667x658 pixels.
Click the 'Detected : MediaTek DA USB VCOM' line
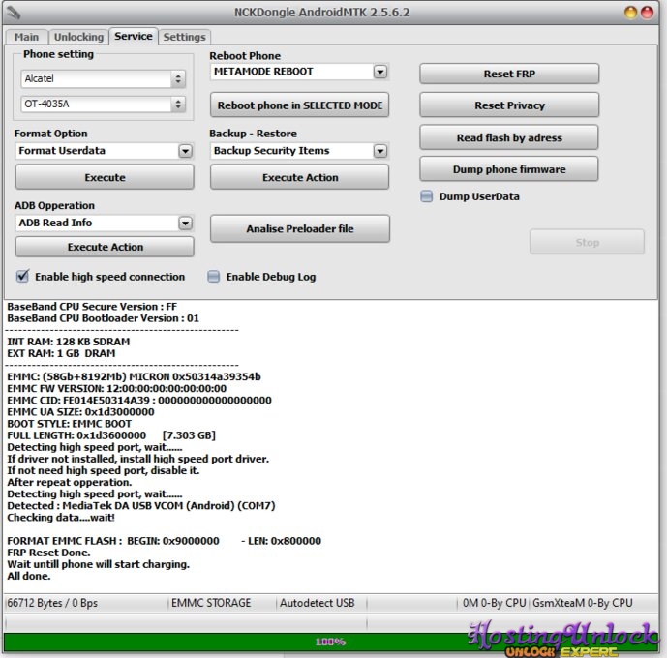[141, 506]
